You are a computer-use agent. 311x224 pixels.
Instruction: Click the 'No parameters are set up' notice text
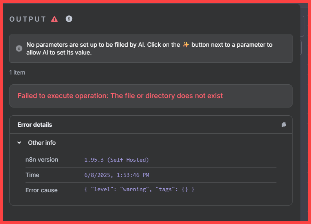click(149, 49)
